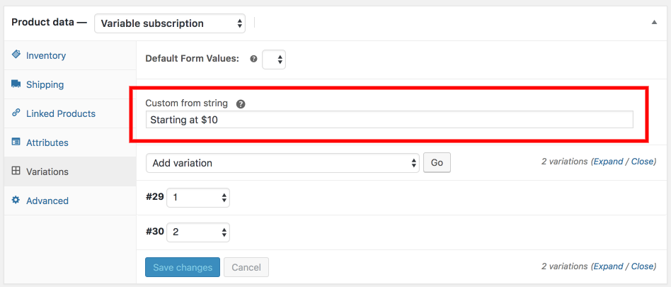Click help icon beside Default Form Values
Viewport: 671px width, 287px height.
coord(253,59)
